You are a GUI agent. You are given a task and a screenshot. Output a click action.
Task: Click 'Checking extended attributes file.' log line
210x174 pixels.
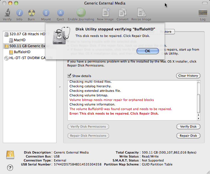tap(95, 91)
